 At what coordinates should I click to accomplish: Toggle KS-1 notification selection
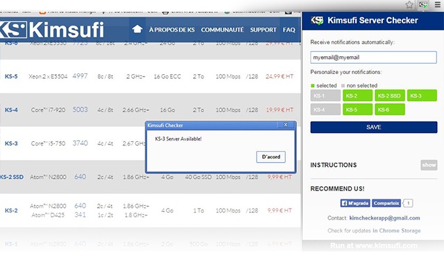point(325,96)
